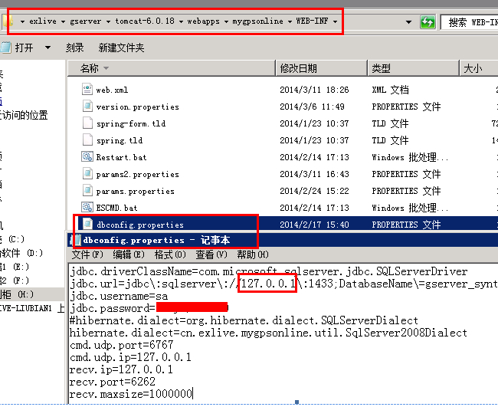Click the ESCMD.bat batch file icon
The width and height of the screenshot is (498, 407).
point(87,208)
